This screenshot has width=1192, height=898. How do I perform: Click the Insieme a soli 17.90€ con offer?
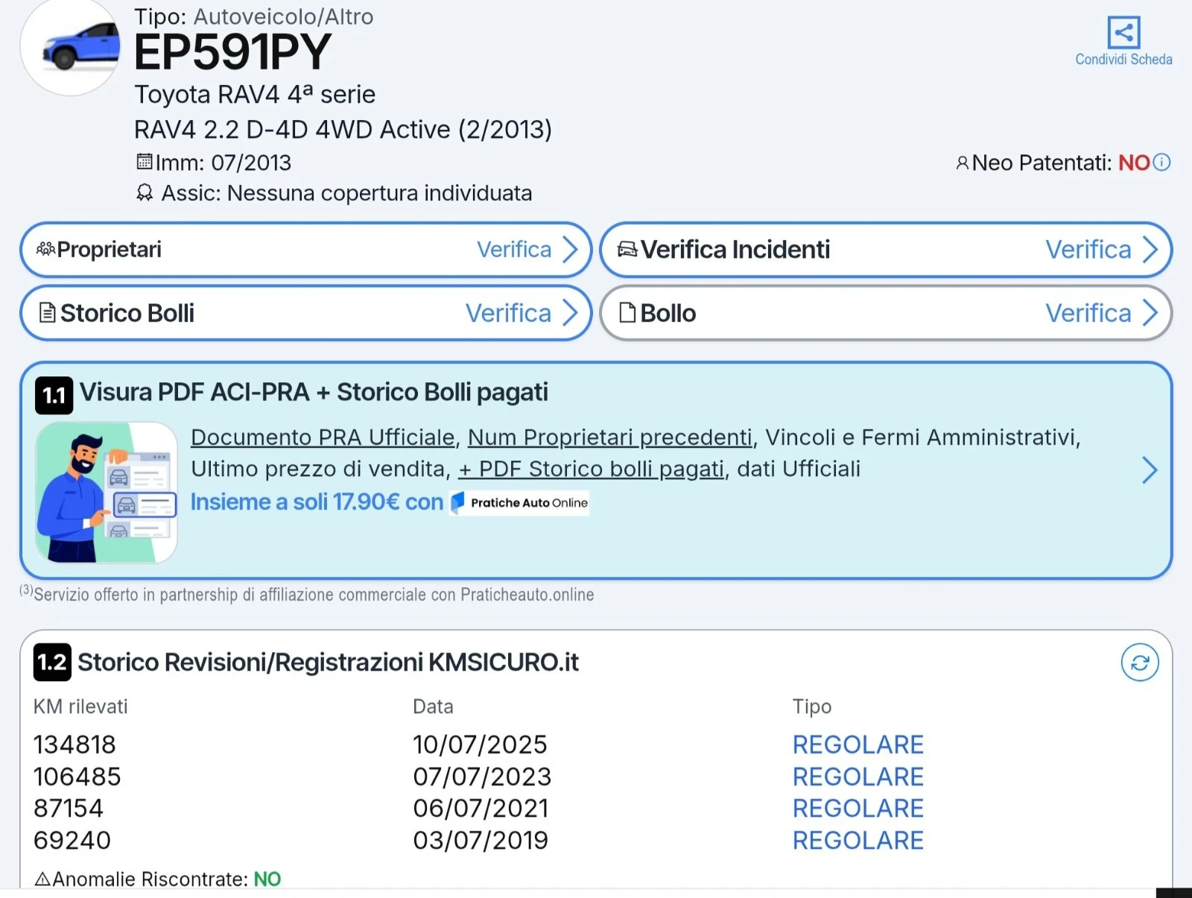[x=317, y=502]
